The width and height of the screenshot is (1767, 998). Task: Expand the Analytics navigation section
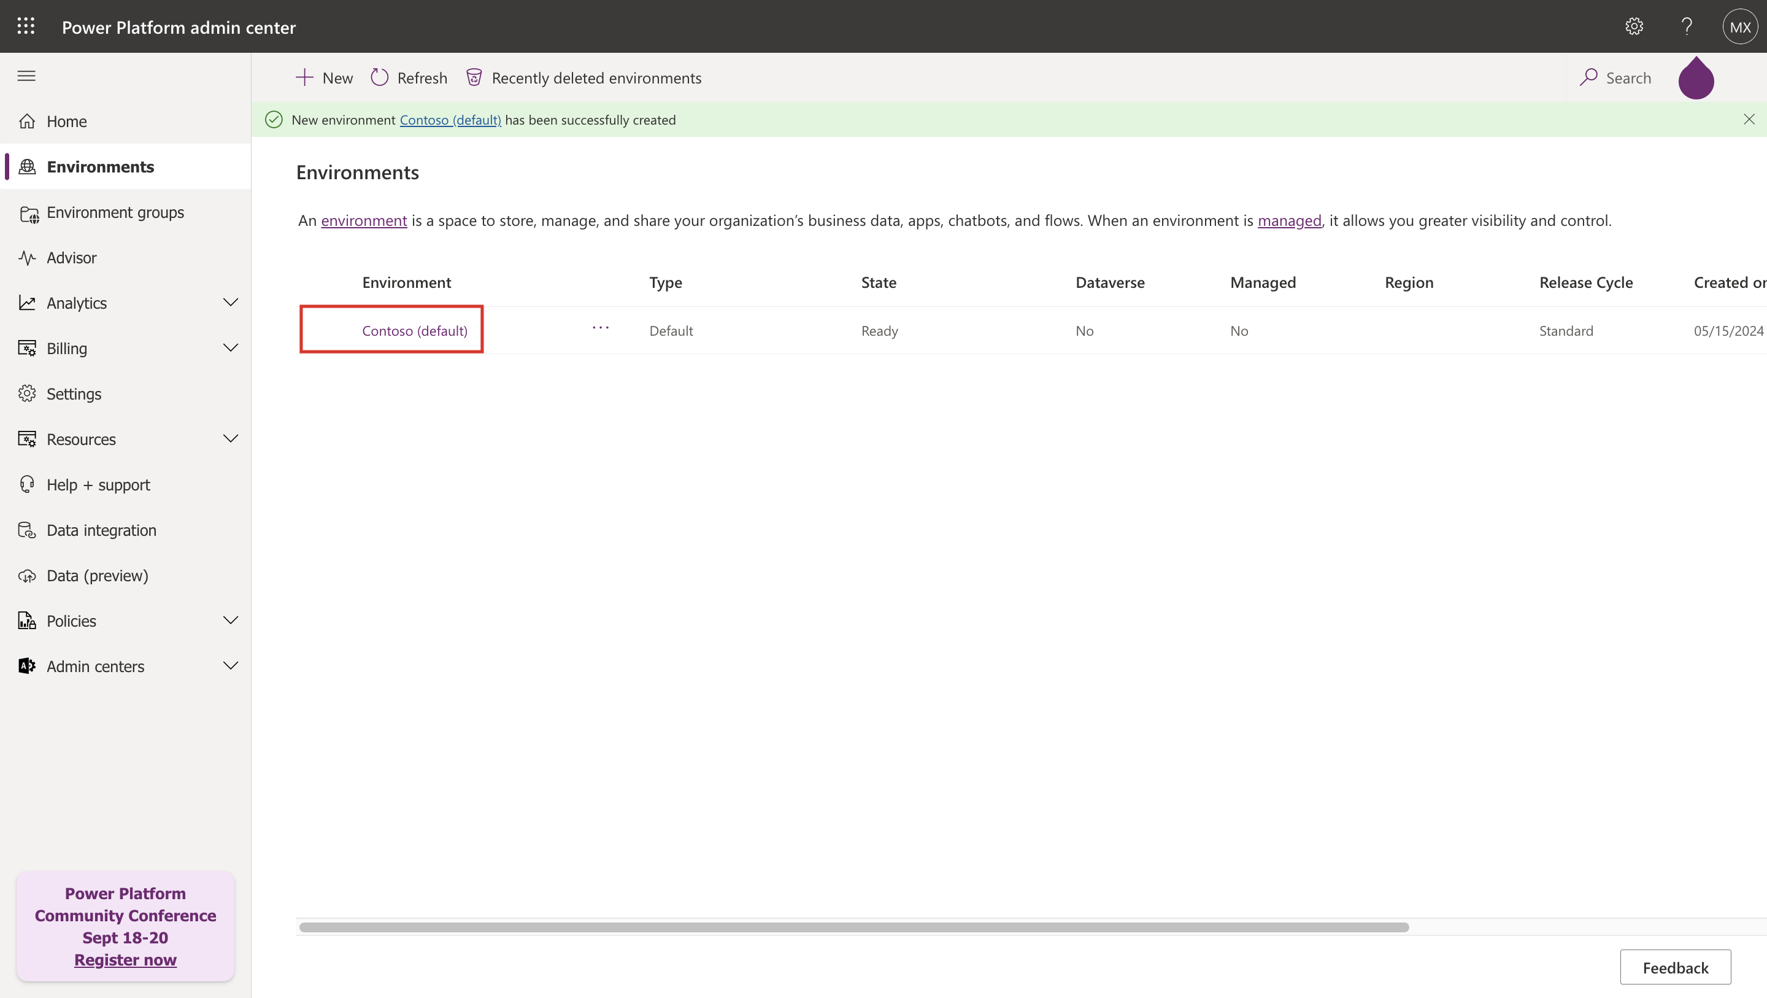pos(231,303)
